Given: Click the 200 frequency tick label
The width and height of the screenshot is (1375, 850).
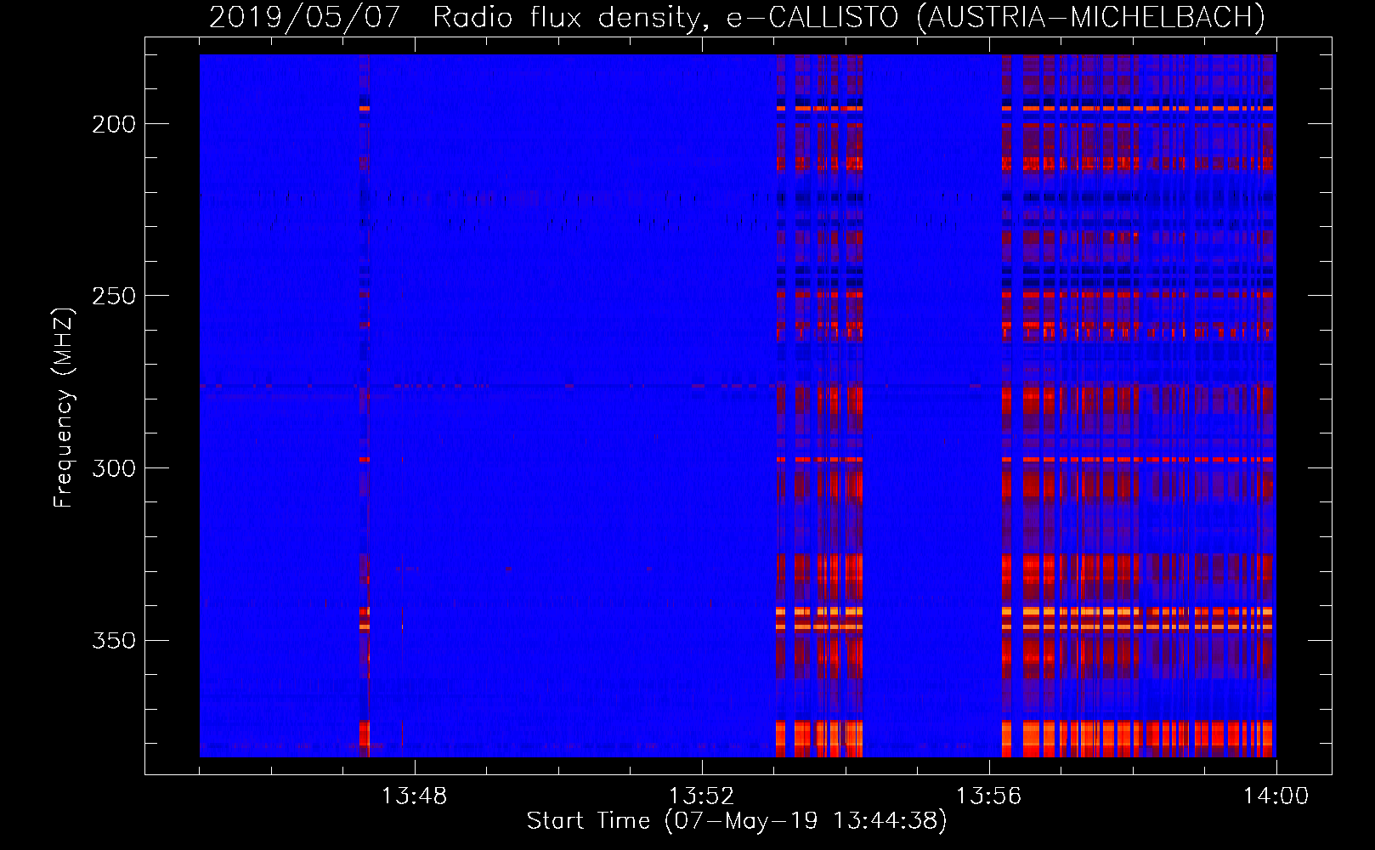Looking at the screenshot, I should pyautogui.click(x=114, y=124).
